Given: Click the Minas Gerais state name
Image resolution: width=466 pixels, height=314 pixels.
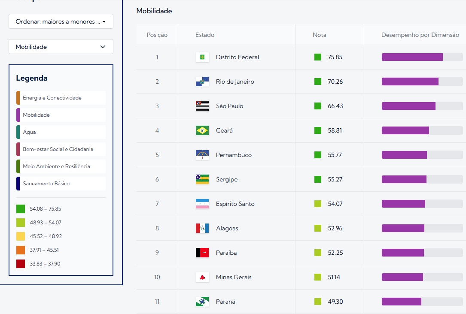Looking at the screenshot, I should point(234,277).
